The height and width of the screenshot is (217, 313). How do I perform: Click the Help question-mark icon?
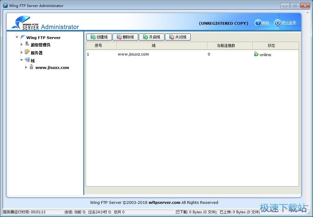click(x=258, y=23)
